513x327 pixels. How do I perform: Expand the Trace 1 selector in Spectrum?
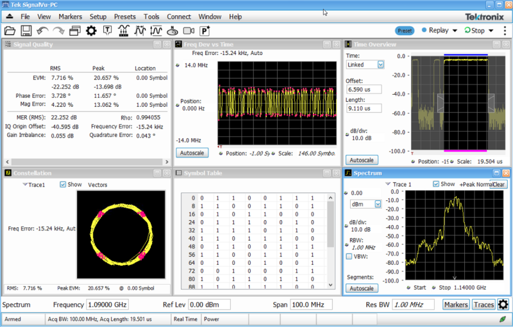388,184
